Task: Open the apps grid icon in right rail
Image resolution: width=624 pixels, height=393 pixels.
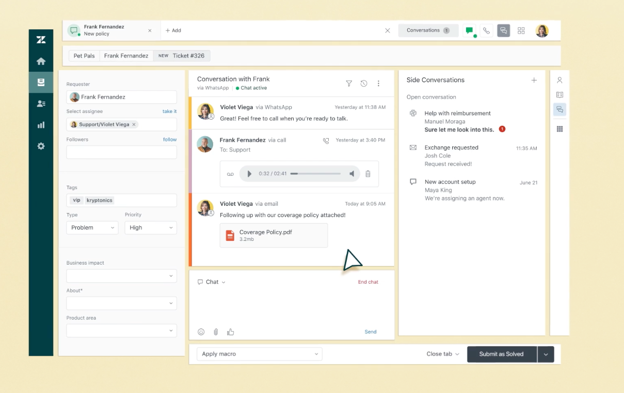Action: pos(559,129)
